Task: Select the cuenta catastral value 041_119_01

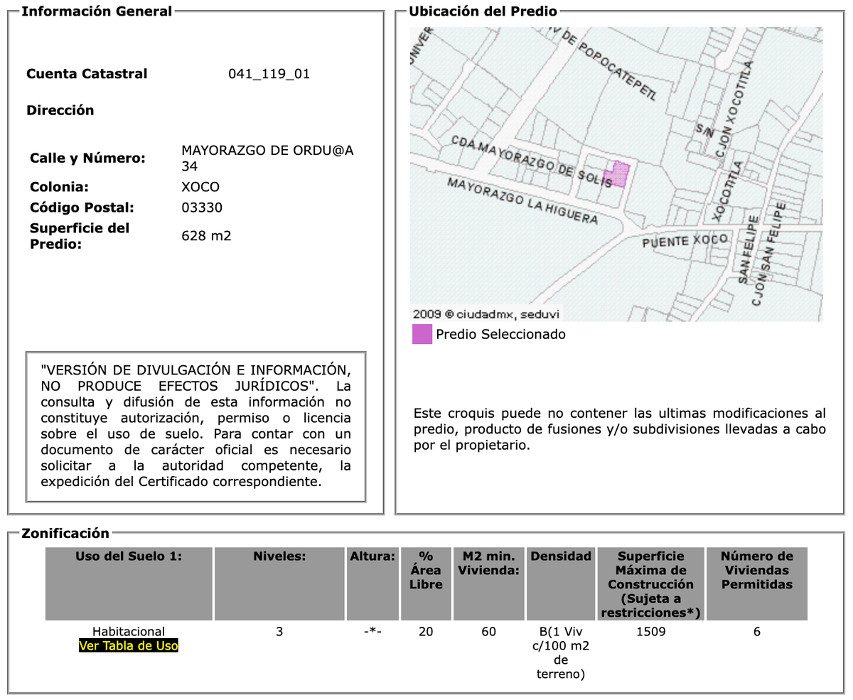Action: pos(269,74)
